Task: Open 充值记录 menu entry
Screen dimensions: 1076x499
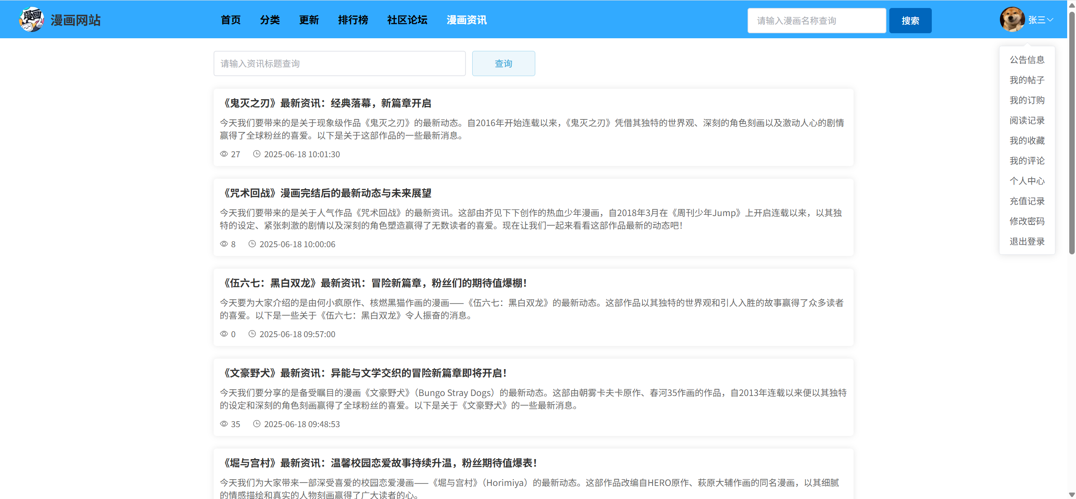Action: 1027,201
